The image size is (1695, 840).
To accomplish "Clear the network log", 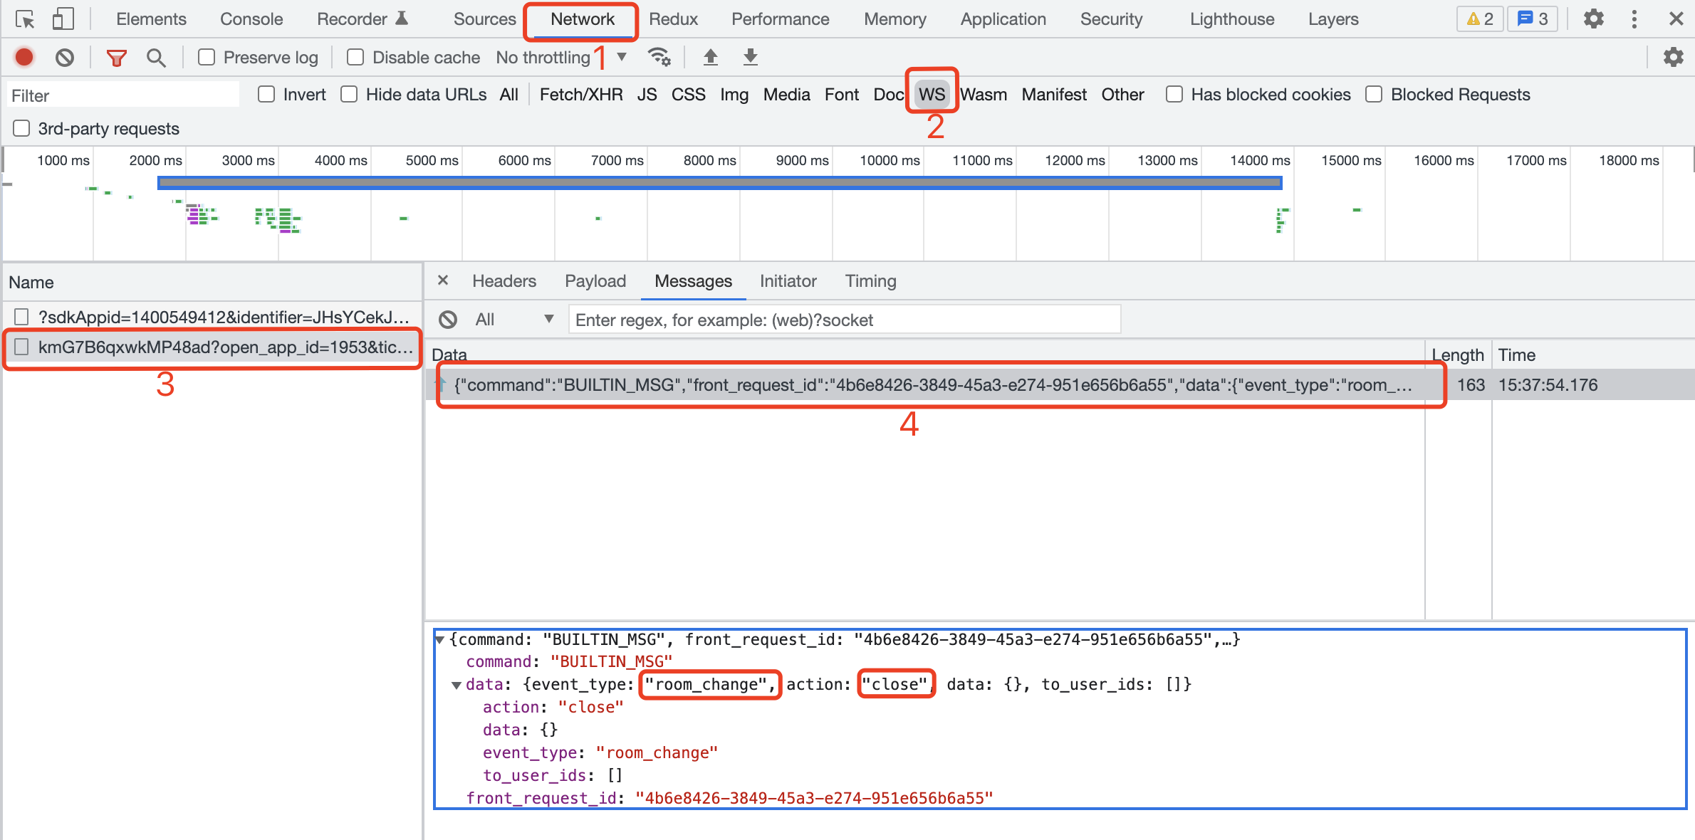I will (65, 57).
